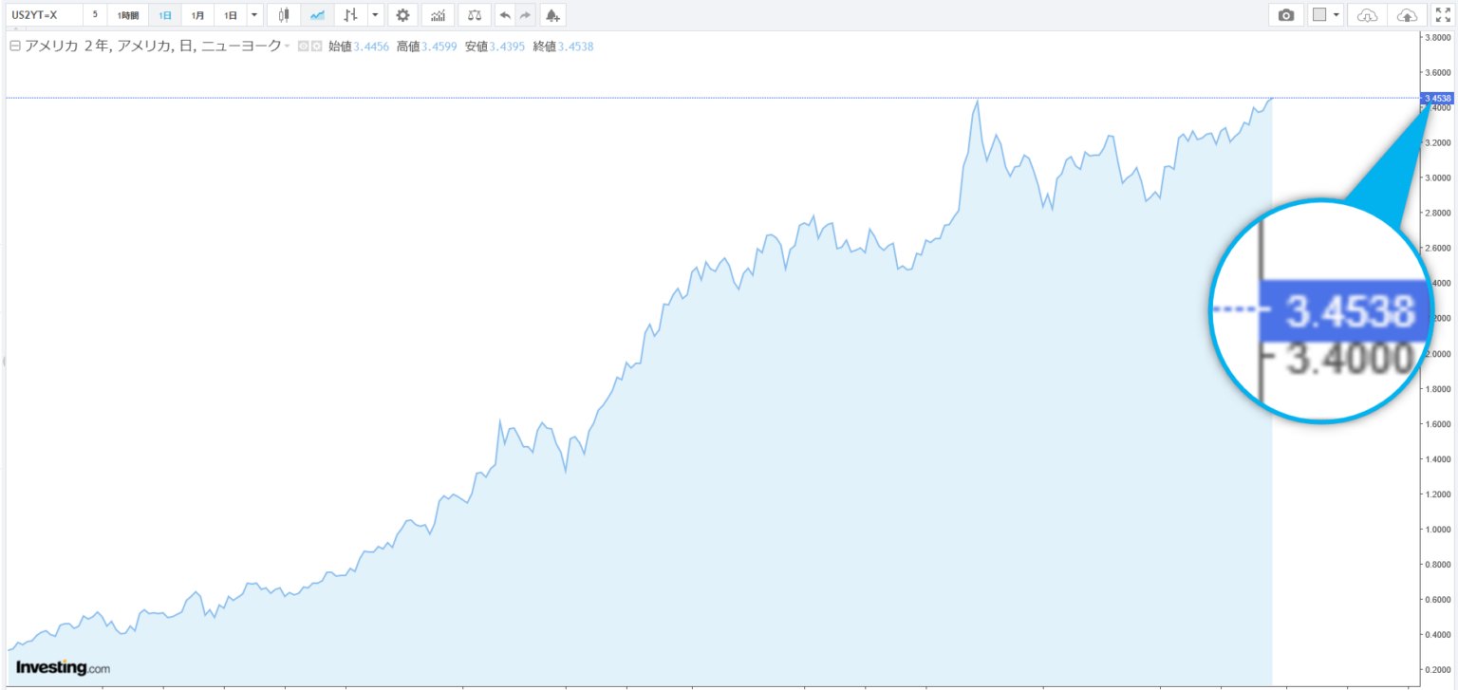Viewport: 1458px width, 690px height.
Task: Open the chart style dropdown arrow
Action: click(375, 15)
